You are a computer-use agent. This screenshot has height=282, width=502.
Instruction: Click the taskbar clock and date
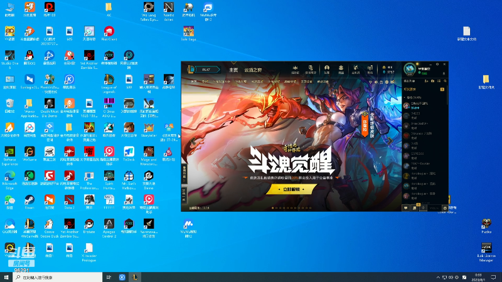[478, 277]
